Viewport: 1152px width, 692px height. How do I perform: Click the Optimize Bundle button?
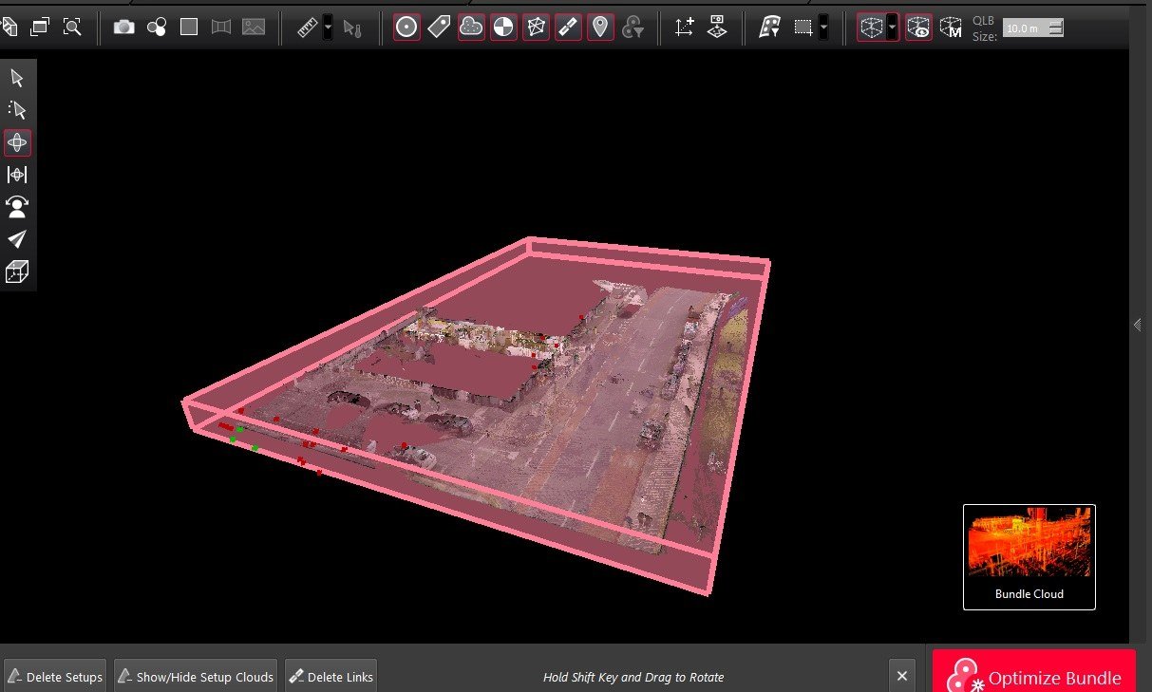pos(1034,673)
